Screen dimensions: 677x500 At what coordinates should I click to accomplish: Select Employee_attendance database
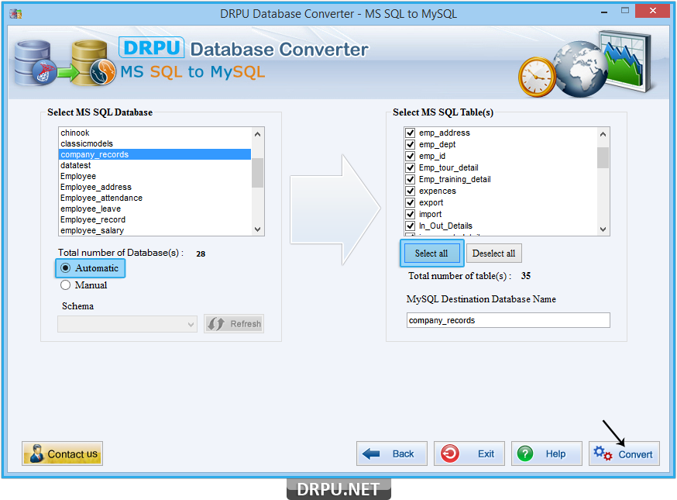[155, 198]
